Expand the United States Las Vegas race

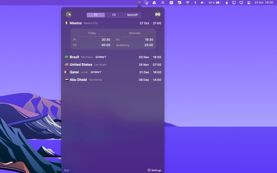click(113, 65)
